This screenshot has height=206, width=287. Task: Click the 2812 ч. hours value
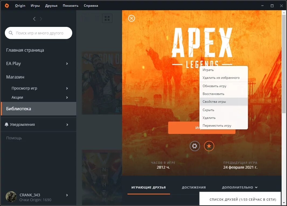[x=163, y=167]
